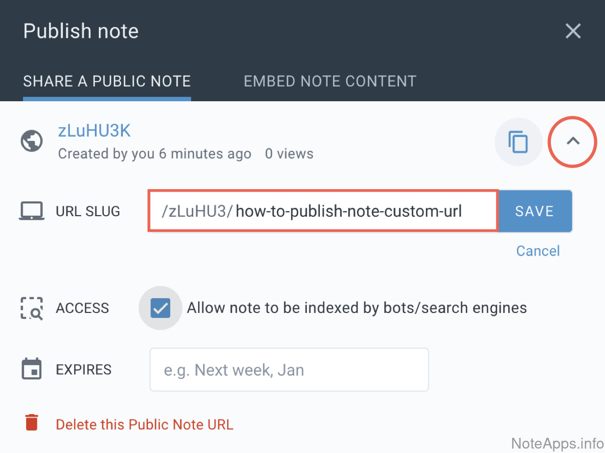Click the NoteApps.info watermark text
This screenshot has height=453, width=605.
click(x=557, y=443)
